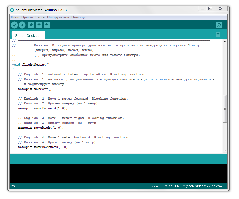Click the vertical scrollbar thumb
239x199 pixels.
tap(225, 109)
